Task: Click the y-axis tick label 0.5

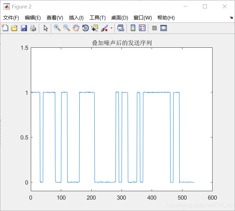Action: (x=24, y=137)
